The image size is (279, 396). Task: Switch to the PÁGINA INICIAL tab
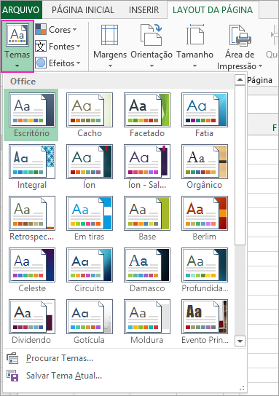(x=83, y=10)
